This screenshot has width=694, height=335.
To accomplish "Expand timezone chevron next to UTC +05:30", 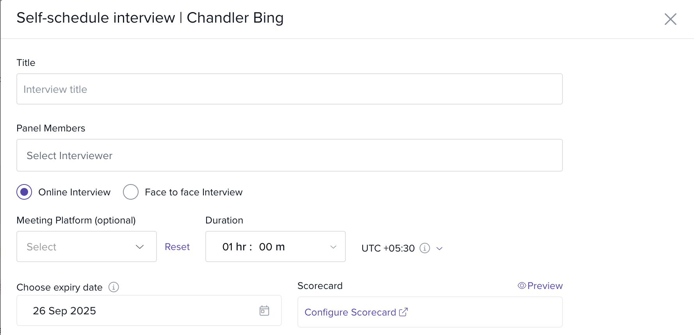I will 440,248.
